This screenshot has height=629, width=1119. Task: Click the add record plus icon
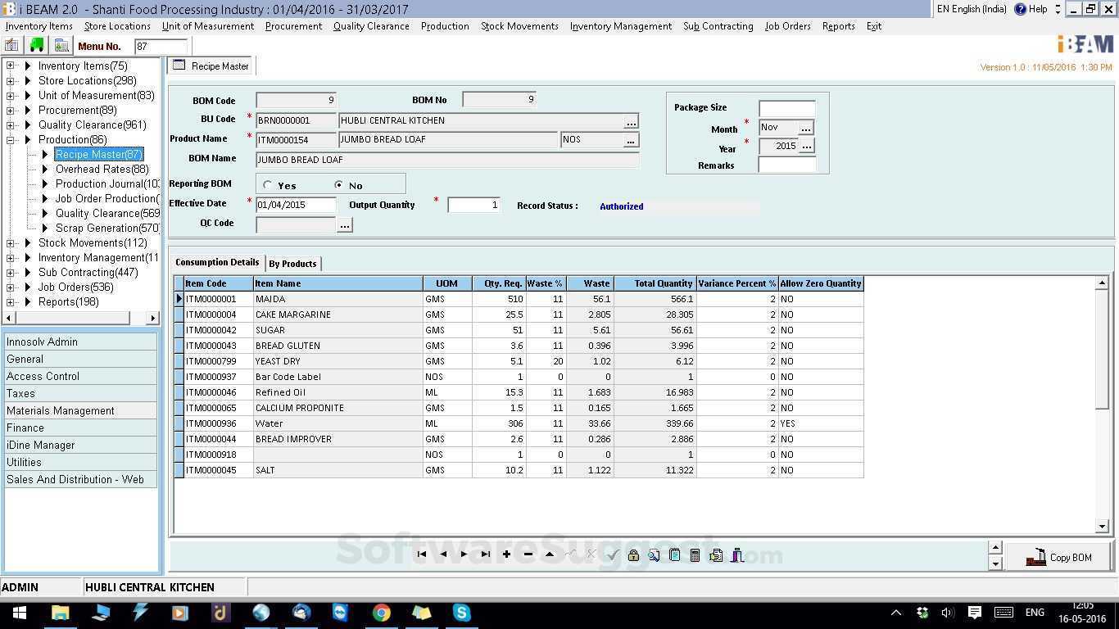point(508,554)
